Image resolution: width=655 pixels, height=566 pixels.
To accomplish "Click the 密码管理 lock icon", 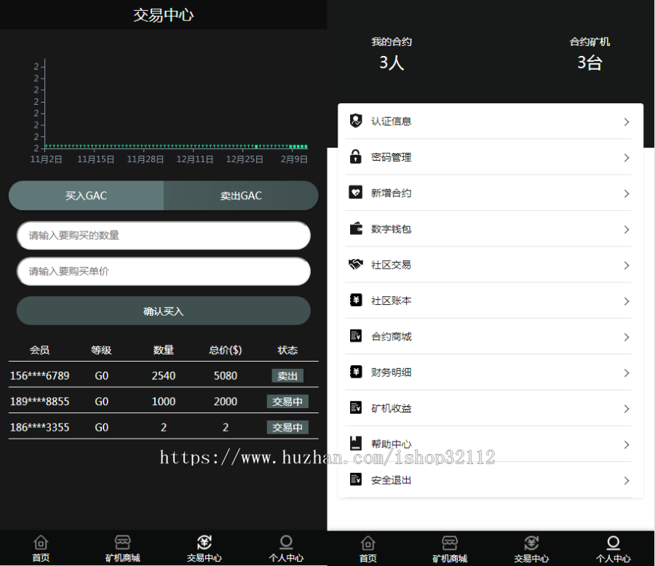I will click(x=355, y=156).
